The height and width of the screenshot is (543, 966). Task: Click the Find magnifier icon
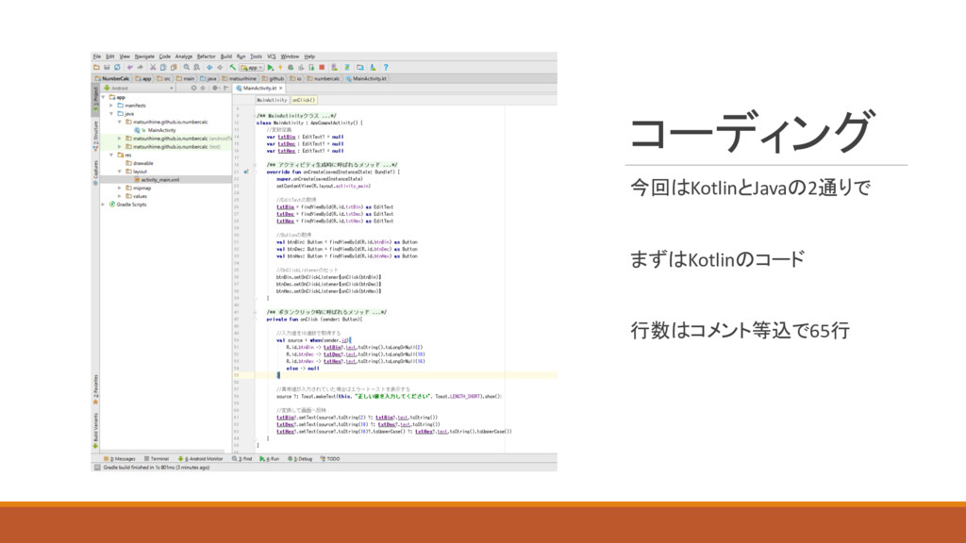click(x=187, y=67)
